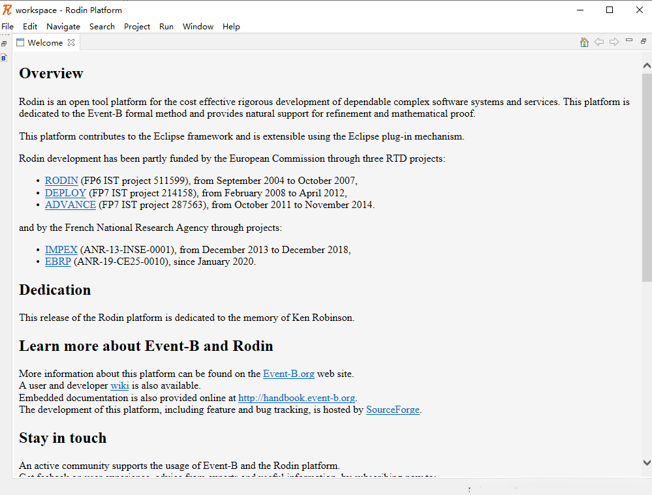Viewport: 652px width, 495px height.
Task: Click the scrollbar down arrow
Action: [647, 462]
